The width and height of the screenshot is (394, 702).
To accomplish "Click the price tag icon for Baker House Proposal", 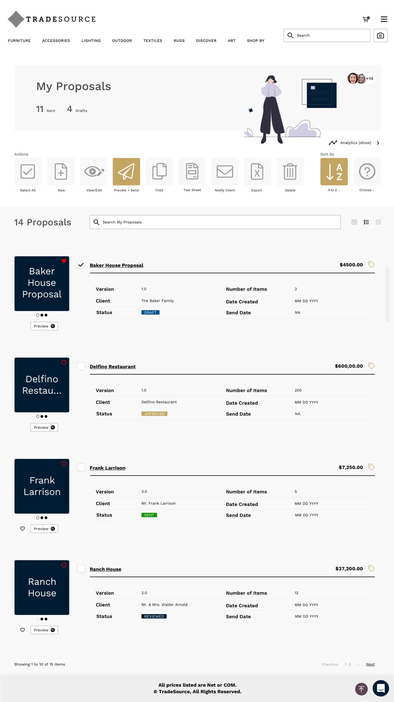I will (371, 264).
